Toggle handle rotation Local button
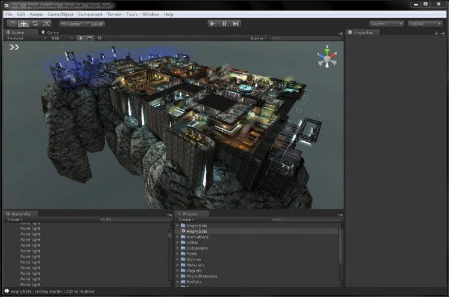Viewport: 449px width, 297px height. click(x=94, y=24)
